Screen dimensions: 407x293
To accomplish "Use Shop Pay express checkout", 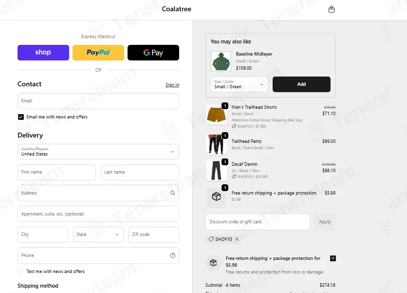I will tap(43, 53).
